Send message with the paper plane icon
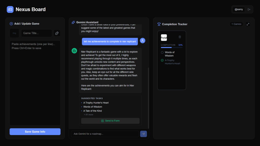The image size is (260, 146). 143,134
